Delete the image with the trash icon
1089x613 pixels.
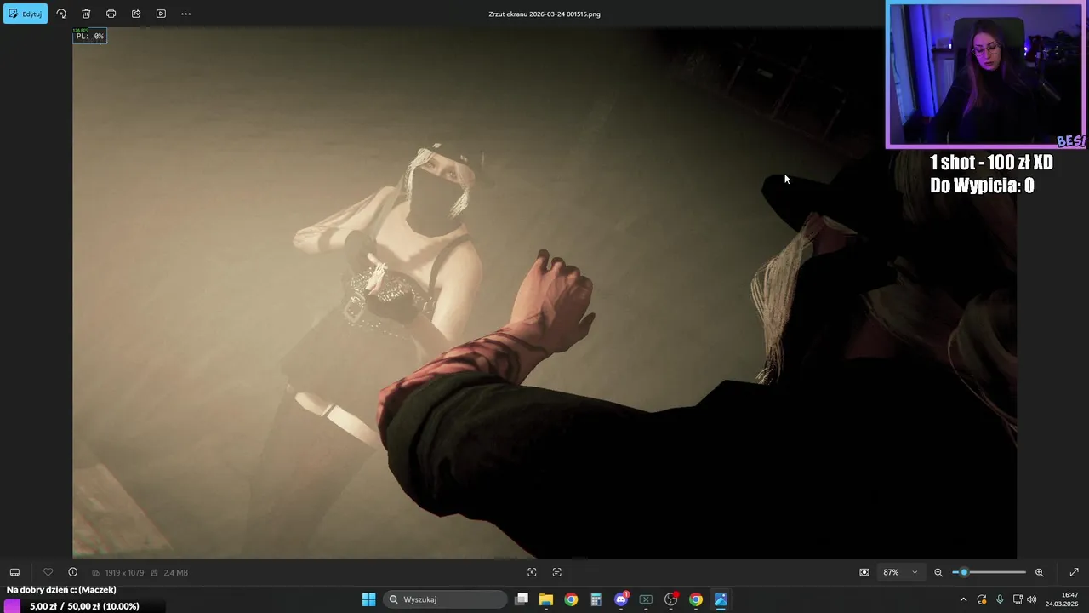(86, 14)
